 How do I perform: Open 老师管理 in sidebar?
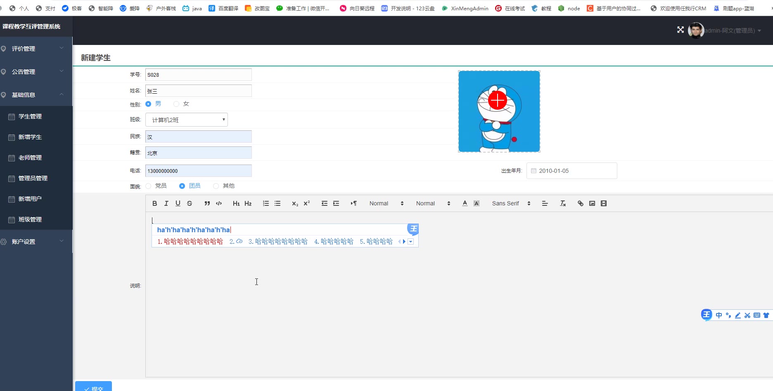pos(36,158)
